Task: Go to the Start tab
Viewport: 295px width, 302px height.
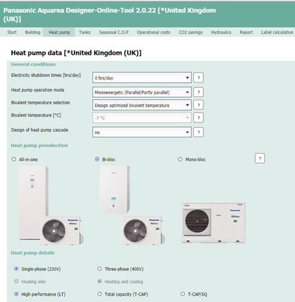Action: click(12, 32)
